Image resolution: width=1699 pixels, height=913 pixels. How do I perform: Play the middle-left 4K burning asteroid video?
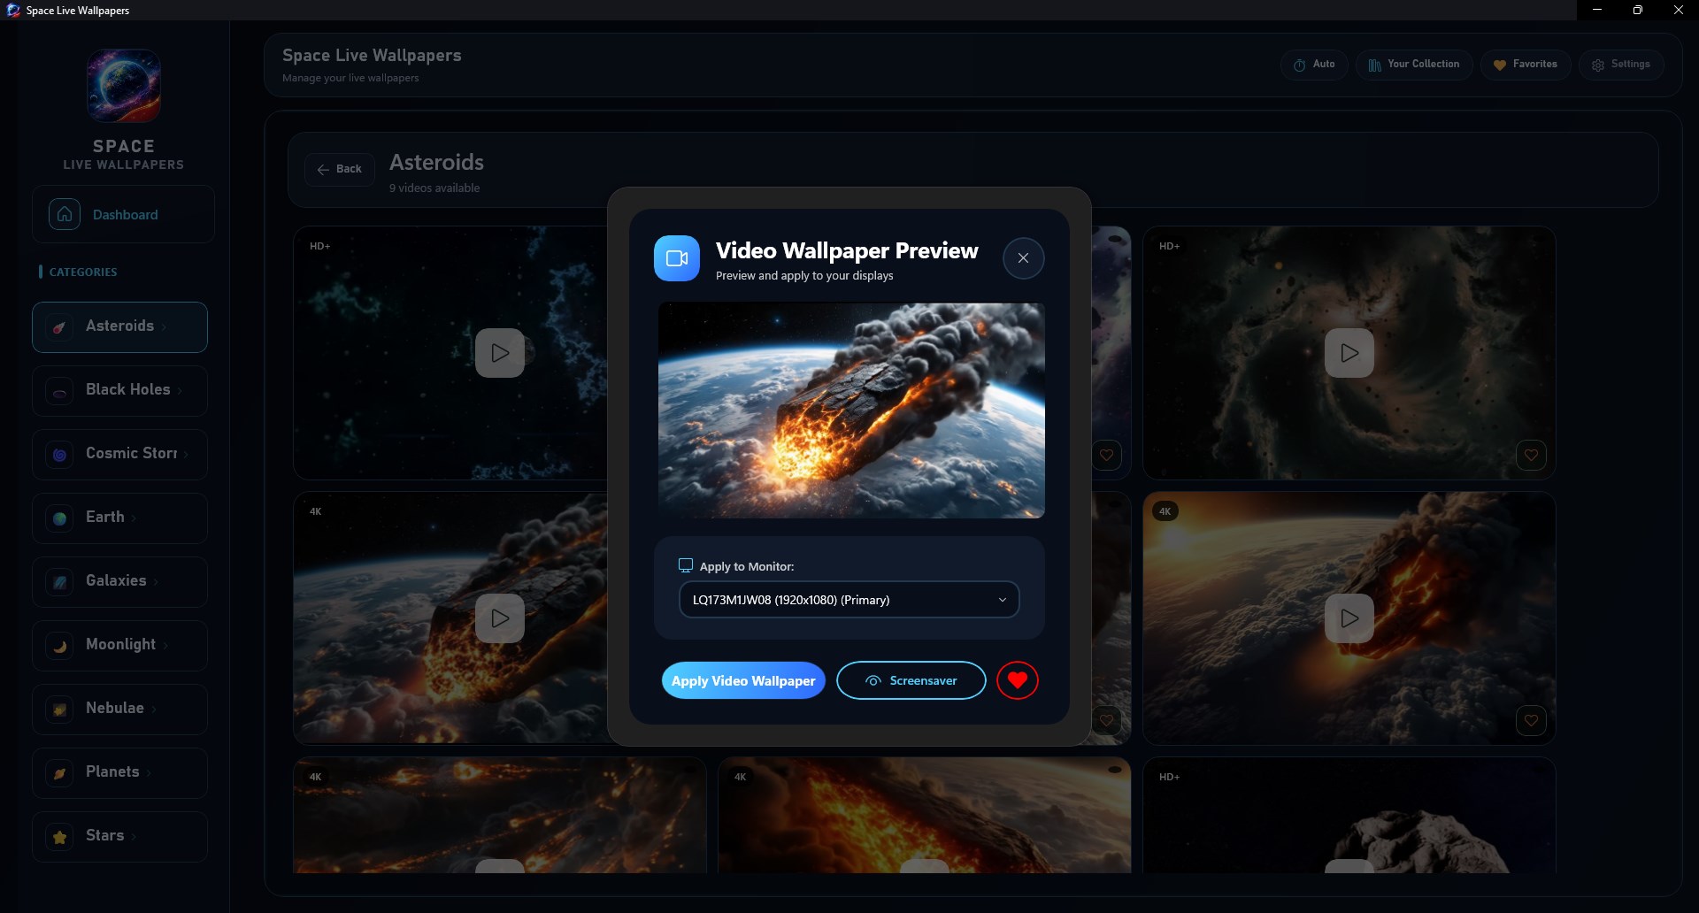point(500,618)
